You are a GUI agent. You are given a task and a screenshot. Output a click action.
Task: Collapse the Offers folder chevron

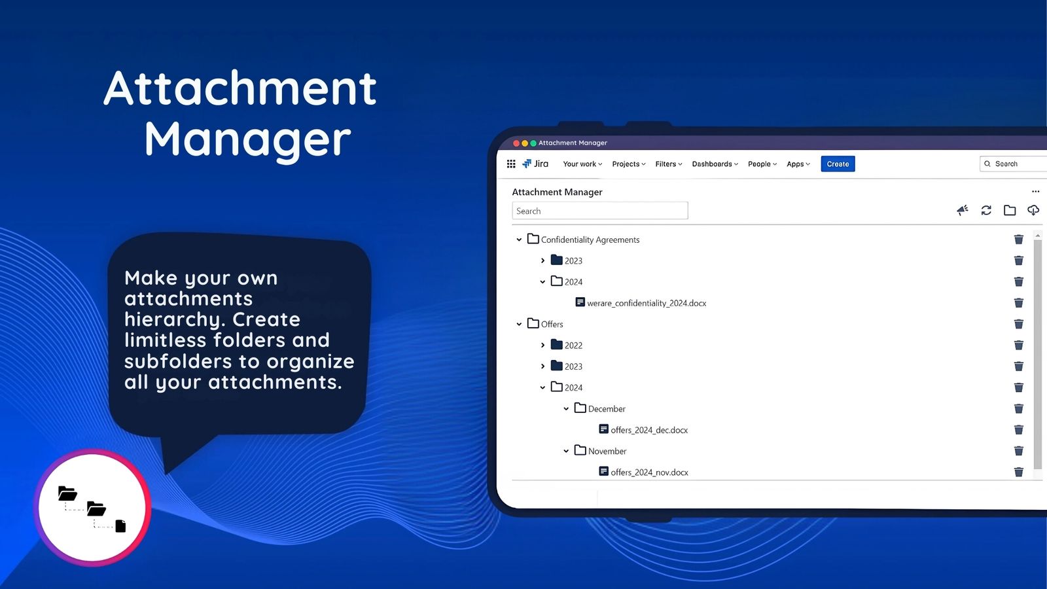pyautogui.click(x=519, y=324)
